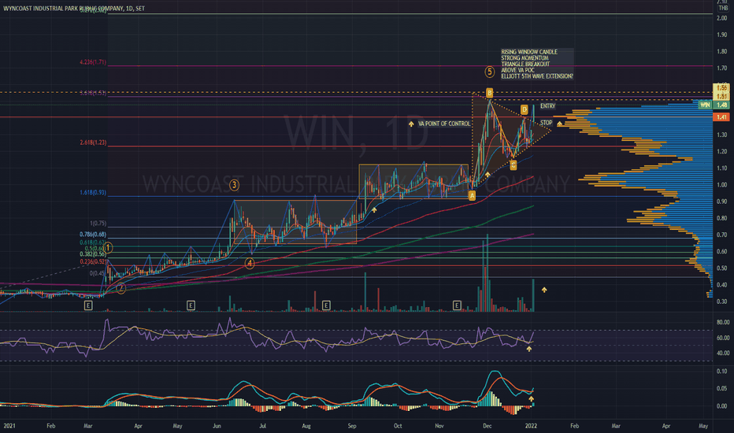Click the yellow 1.55 price label
The height and width of the screenshot is (433, 734).
point(721,88)
